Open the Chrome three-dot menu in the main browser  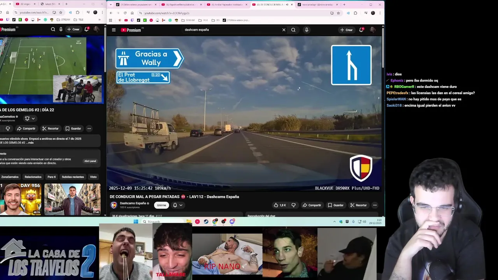(379, 13)
